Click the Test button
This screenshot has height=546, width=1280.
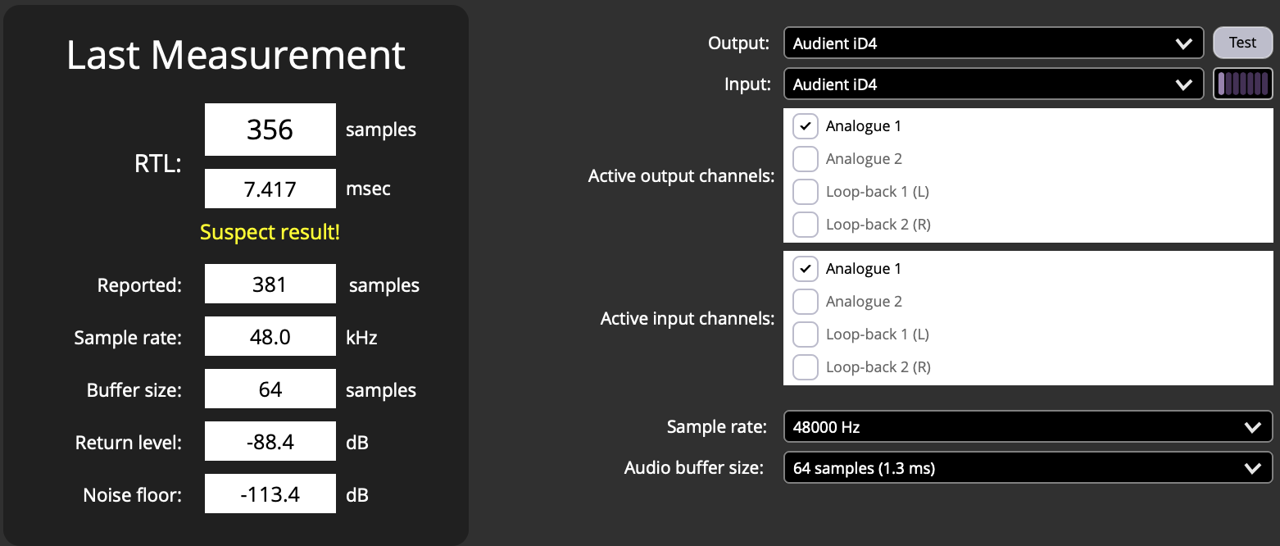coord(1242,43)
